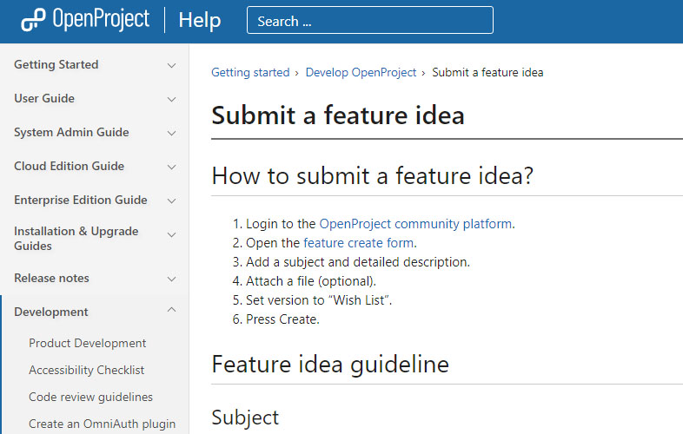Open Create an OmniAuth plugin page
The image size is (683, 434).
coord(102,424)
